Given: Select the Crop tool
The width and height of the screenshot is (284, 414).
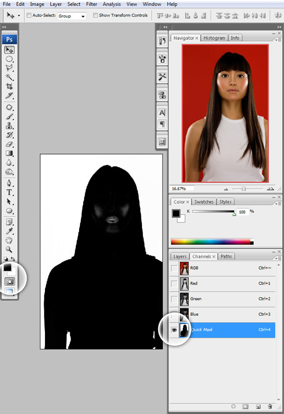Looking at the screenshot, I should [x=9, y=86].
